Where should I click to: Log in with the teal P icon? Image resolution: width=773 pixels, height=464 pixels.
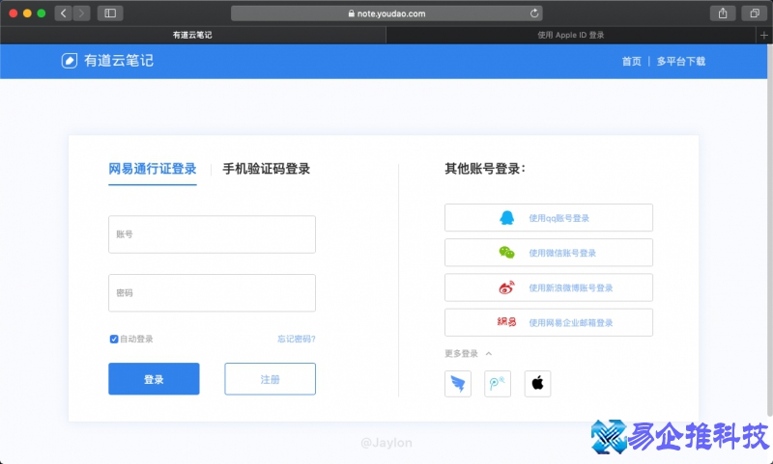tap(498, 383)
